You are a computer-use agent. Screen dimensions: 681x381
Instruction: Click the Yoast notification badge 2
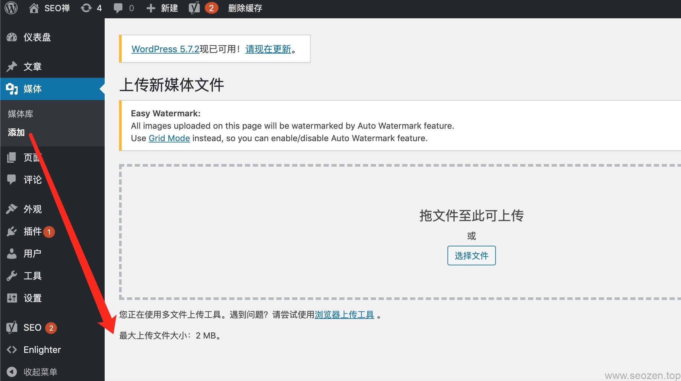211,8
